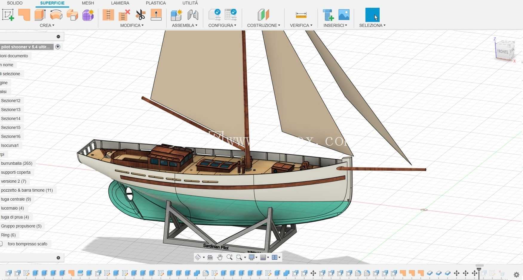523x280 pixels.
Task: Select "Gruppo propulsore (5)" in the browser
Action: click(21, 226)
